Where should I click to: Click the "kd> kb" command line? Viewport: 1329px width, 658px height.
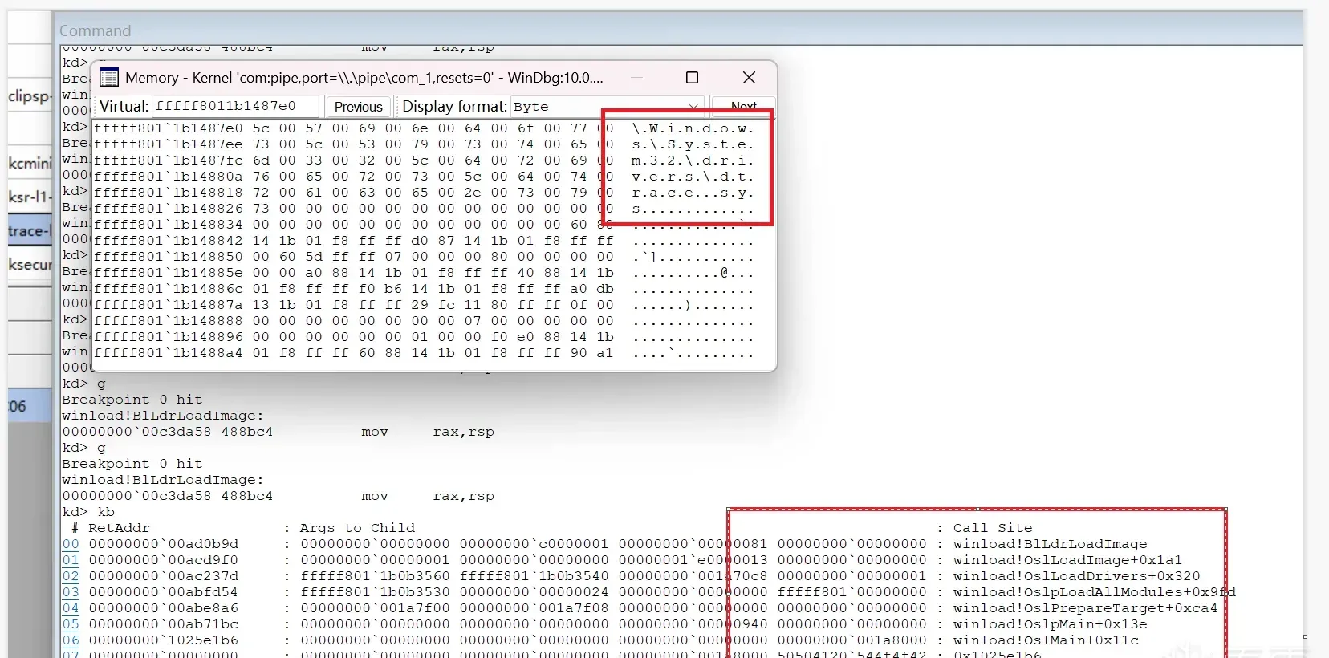[88, 512]
